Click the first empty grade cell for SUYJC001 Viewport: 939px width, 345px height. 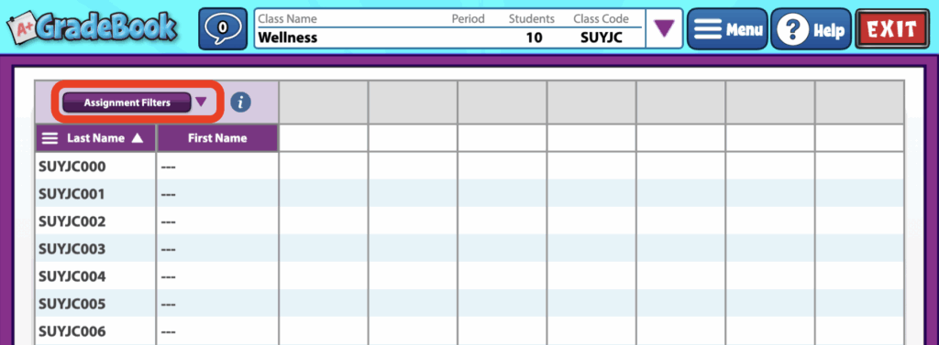tap(324, 194)
